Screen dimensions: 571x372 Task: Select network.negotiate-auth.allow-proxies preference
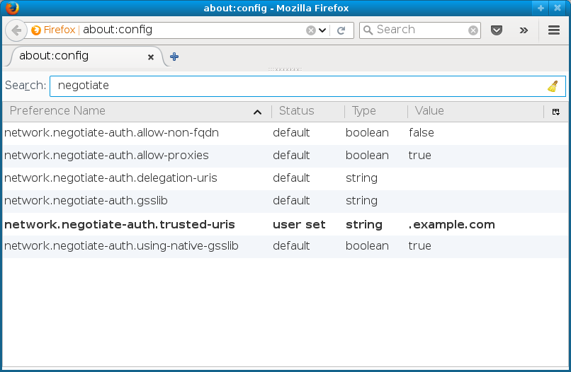pyautogui.click(x=285, y=156)
